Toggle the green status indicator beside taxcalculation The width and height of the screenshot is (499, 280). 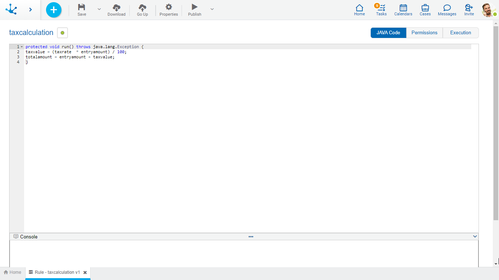coord(62,33)
